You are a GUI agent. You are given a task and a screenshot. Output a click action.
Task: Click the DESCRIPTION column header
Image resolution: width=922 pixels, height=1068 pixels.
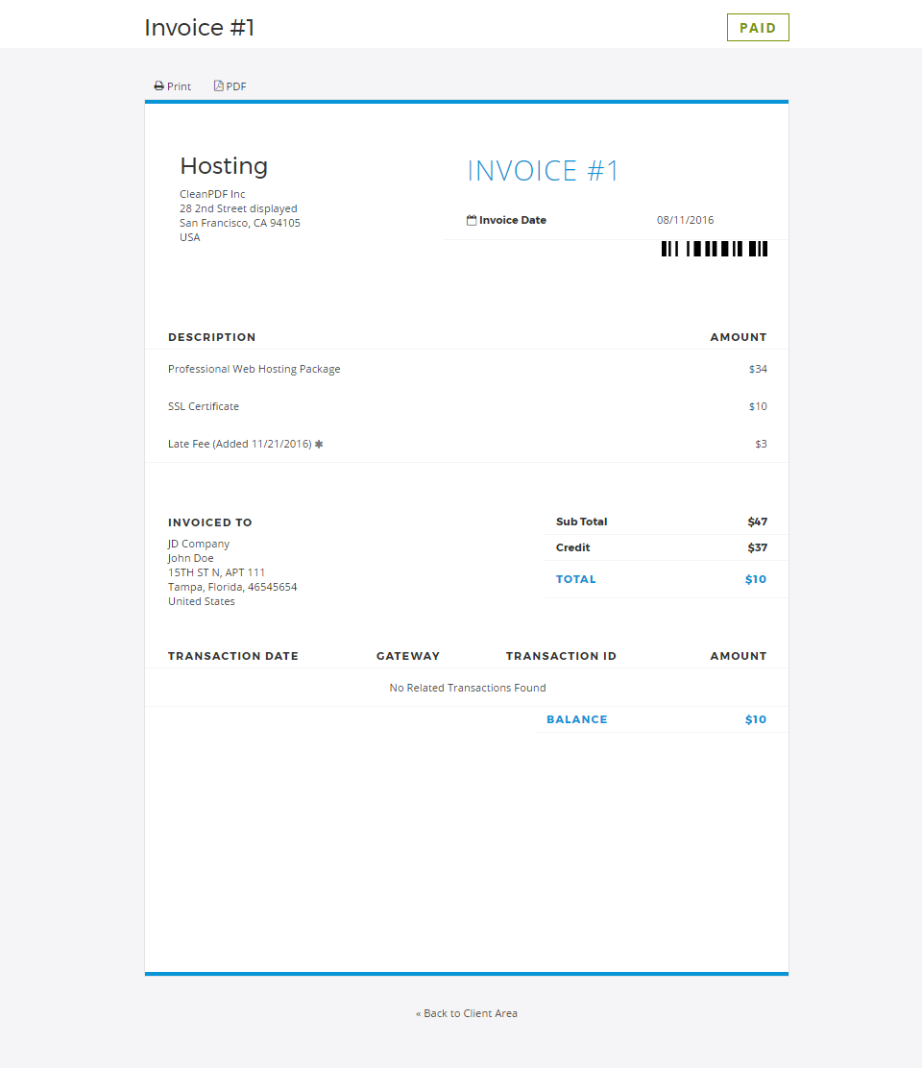coord(212,337)
